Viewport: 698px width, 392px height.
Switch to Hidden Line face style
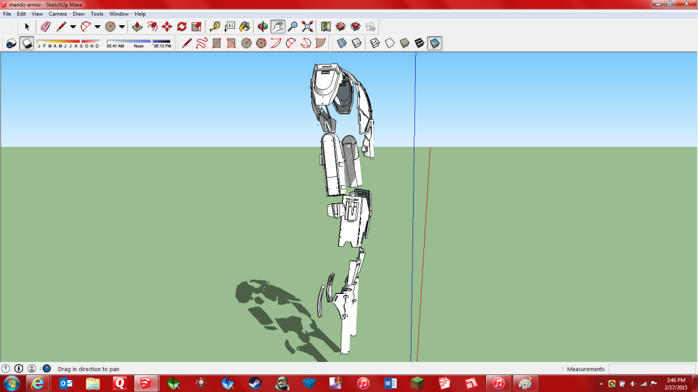[389, 43]
